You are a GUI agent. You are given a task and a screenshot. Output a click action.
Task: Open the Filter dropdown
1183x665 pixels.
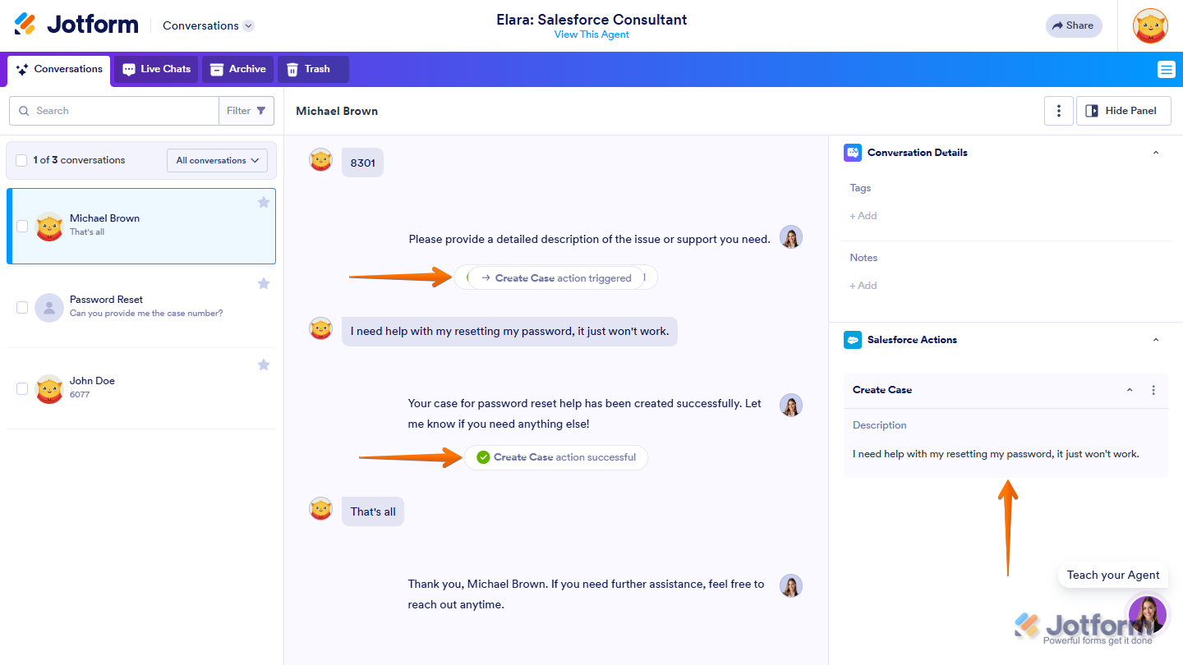coord(246,111)
